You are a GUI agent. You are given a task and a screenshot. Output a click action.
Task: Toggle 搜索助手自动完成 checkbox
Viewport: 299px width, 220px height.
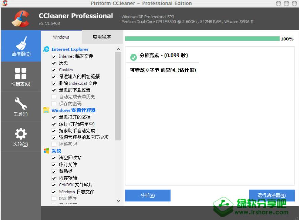pyautogui.click(x=54, y=131)
